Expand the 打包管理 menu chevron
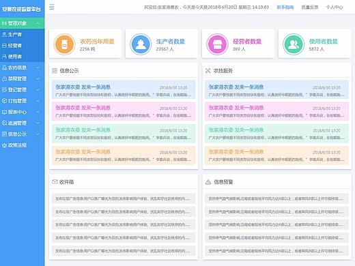The width and height of the screenshot is (355, 266). coord(38,101)
